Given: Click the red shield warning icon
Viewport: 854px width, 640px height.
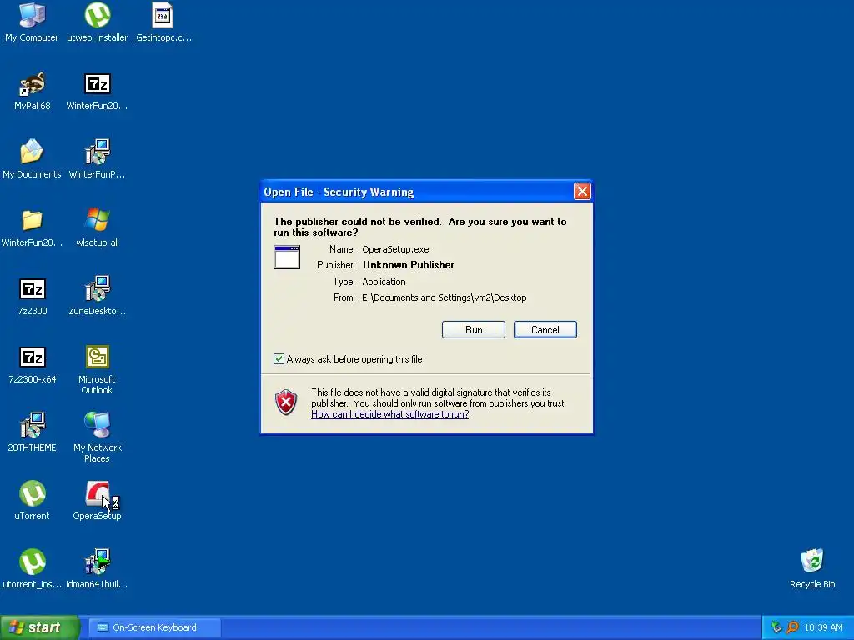Looking at the screenshot, I should point(286,402).
